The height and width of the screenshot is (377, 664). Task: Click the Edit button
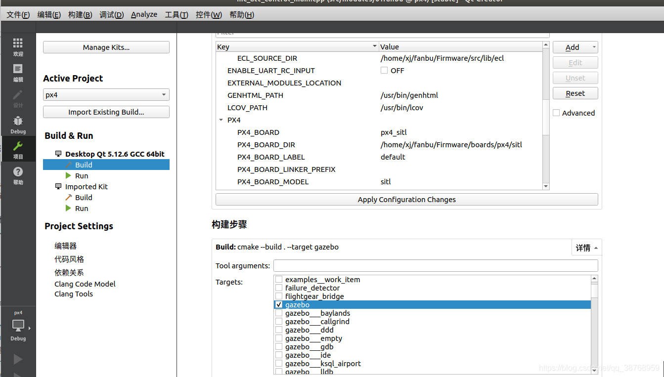[575, 62]
